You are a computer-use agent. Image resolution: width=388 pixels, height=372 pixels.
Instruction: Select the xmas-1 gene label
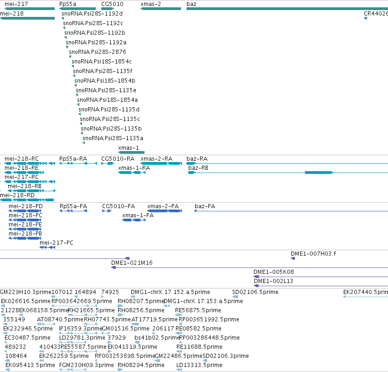point(129,148)
